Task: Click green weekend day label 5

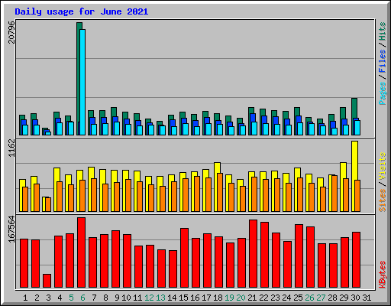Action: pyautogui.click(x=71, y=298)
